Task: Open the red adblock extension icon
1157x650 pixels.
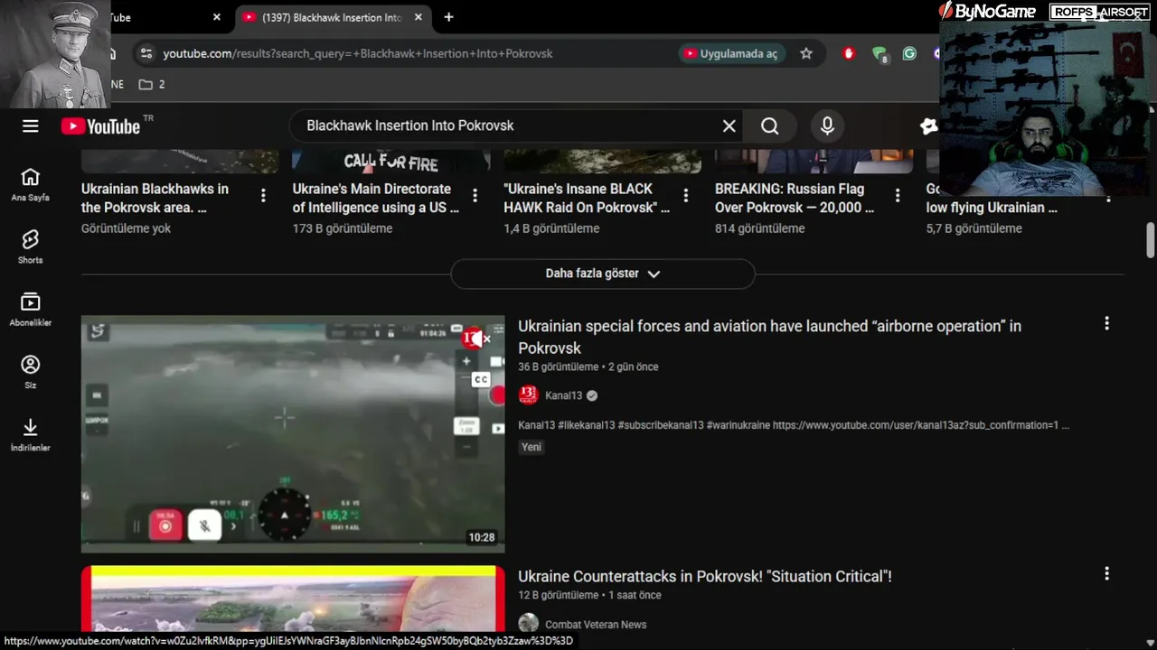Action: (848, 53)
